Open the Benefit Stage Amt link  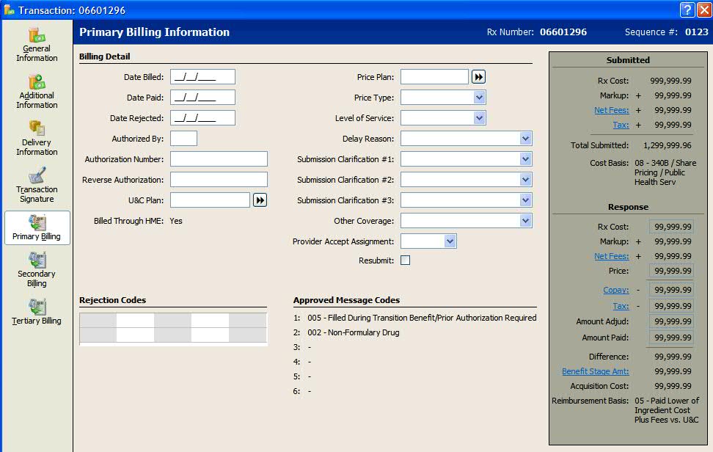point(595,371)
